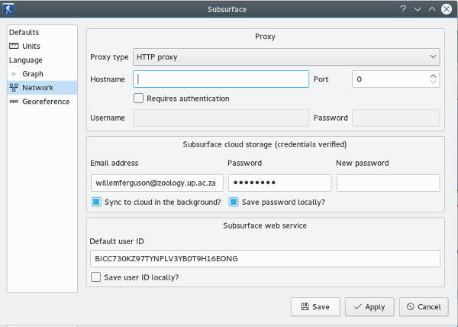Image resolution: width=458 pixels, height=327 pixels.
Task: Click the New password field
Action: pos(388,183)
